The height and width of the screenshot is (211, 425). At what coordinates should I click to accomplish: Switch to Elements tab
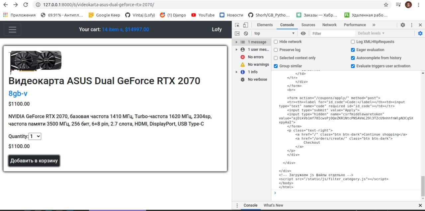(x=265, y=25)
